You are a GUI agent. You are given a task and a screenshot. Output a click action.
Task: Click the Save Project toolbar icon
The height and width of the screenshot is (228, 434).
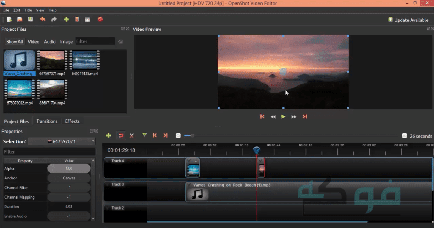(x=31, y=20)
